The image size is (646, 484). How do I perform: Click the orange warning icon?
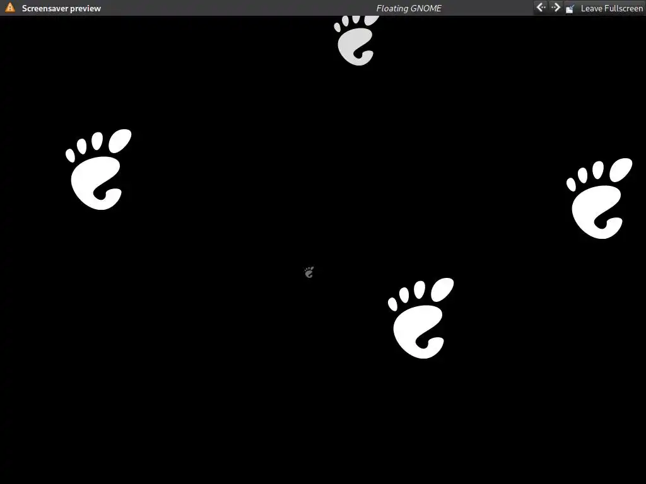coord(10,8)
